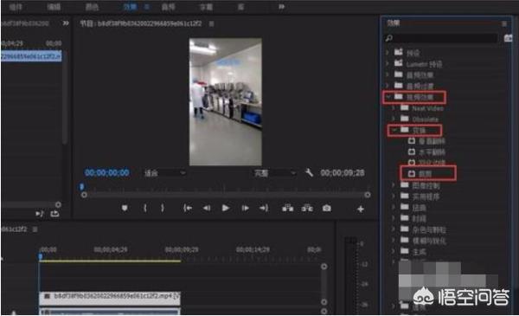Open the timeline sequence panel menu

(x=35, y=229)
